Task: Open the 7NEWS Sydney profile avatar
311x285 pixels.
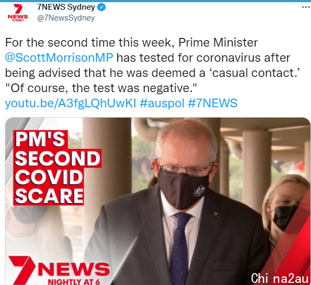Action: point(18,13)
